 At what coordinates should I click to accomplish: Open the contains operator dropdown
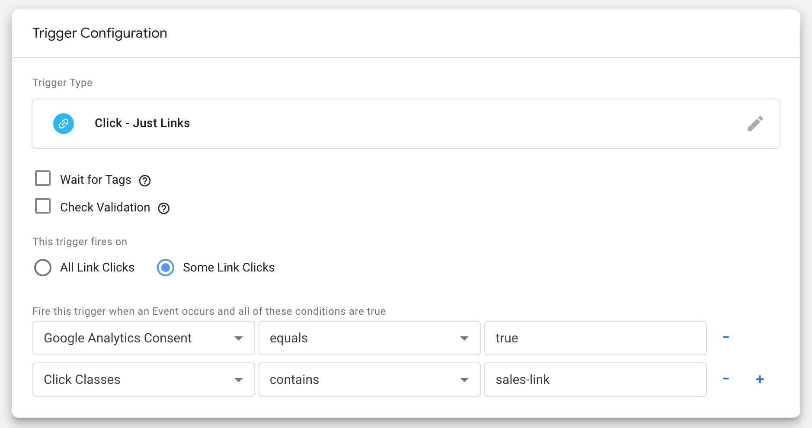[x=370, y=380]
